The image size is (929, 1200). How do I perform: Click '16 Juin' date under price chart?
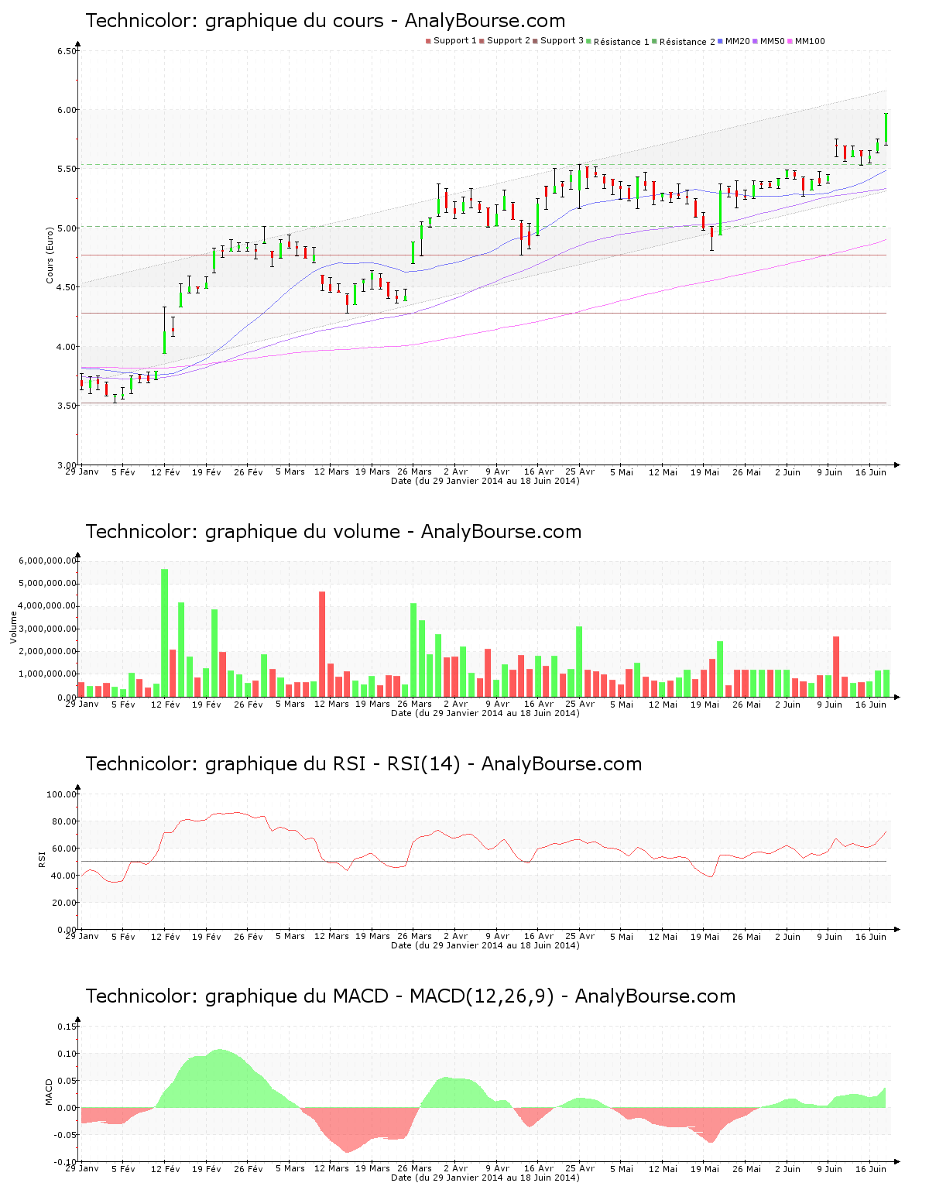(871, 472)
